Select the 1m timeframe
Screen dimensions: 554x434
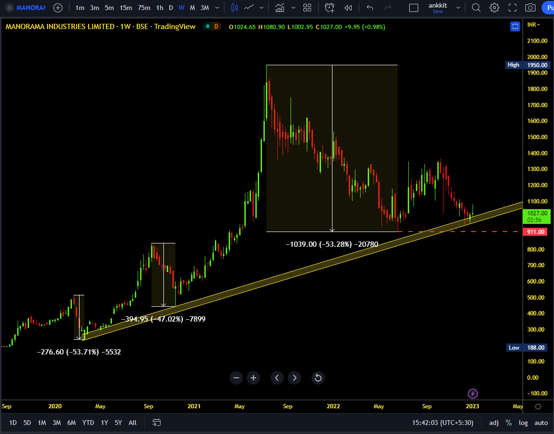pyautogui.click(x=80, y=8)
